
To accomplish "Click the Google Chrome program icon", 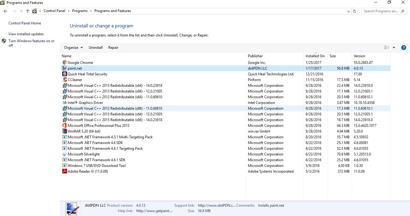I will [64, 63].
